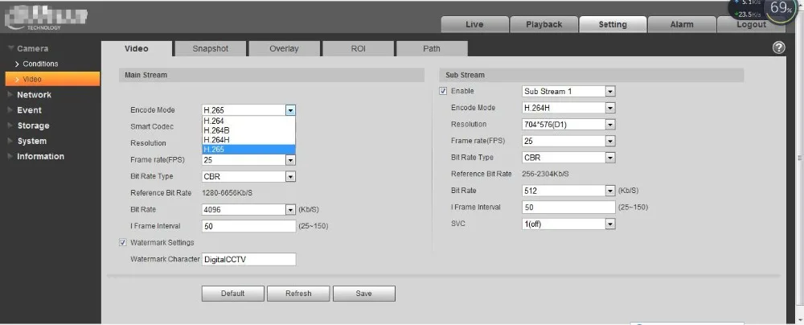Screen dimensions: 804x325
Task: Open Main Stream Bit Rate Type dropdown
Action: [291, 177]
